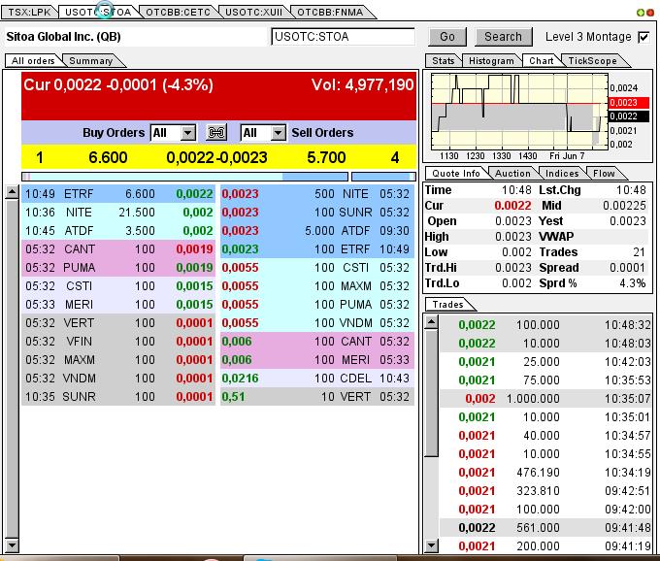
Task: Click the order book scroll up arrow
Action: (x=12, y=192)
